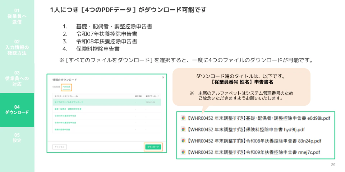
Task: Click the キャンセル button in dialog
Action: (x=60, y=147)
